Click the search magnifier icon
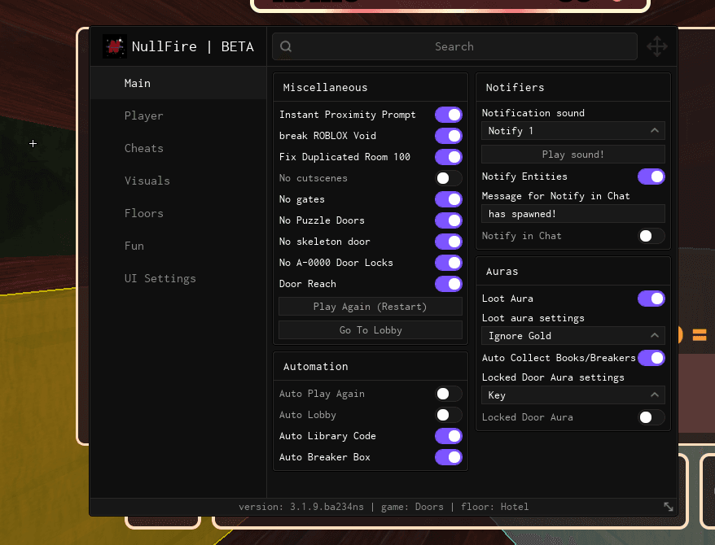Screen dimensions: 715x545 (286, 46)
